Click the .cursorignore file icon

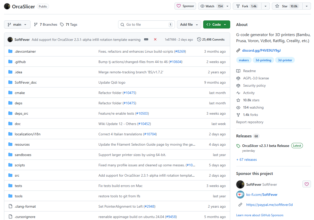click(x=10, y=217)
